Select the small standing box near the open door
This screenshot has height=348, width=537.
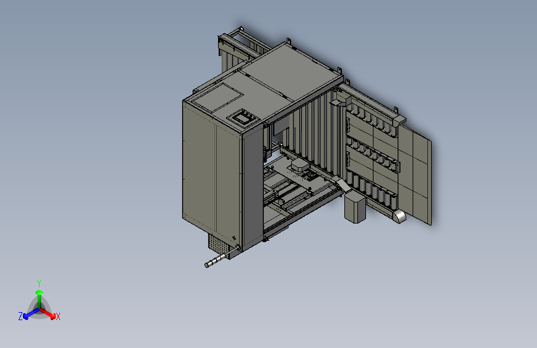point(355,207)
